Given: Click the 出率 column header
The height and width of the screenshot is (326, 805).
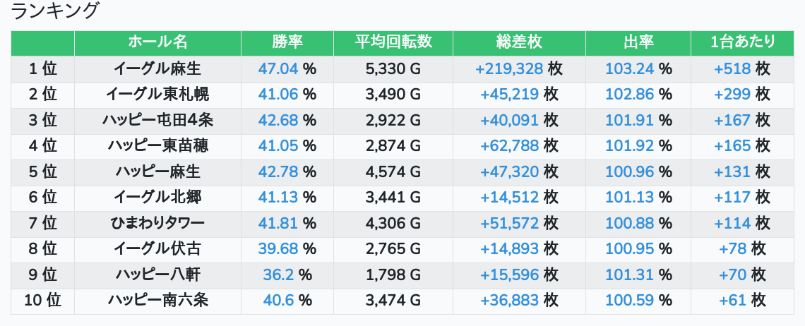Looking at the screenshot, I should (638, 42).
